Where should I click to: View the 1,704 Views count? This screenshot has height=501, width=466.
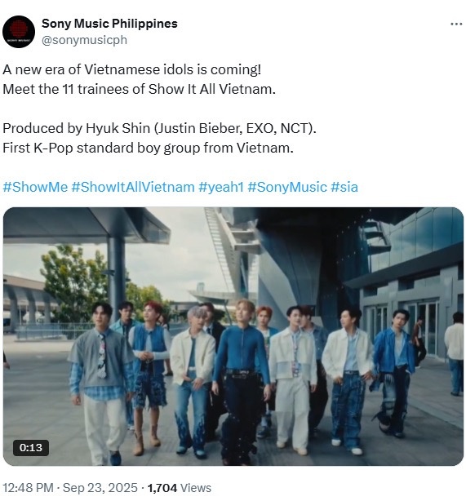(x=180, y=488)
